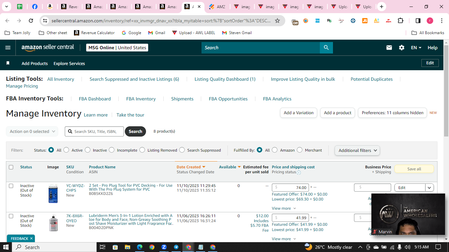This screenshot has width=449, height=252.
Task: Click the Add a Variation button
Action: coord(299,113)
